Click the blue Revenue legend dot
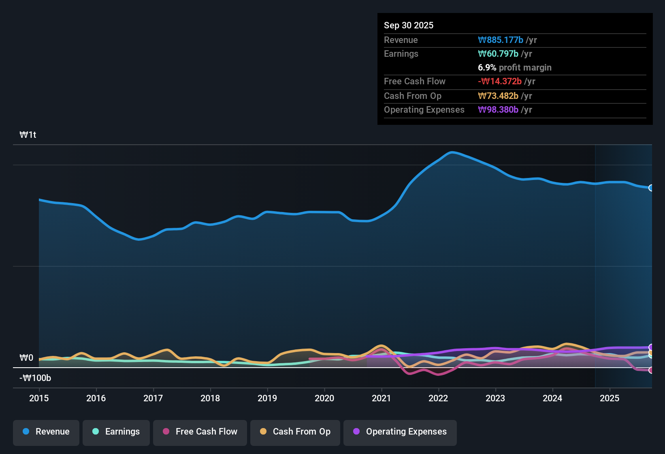This screenshot has width=665, height=454. click(26, 432)
